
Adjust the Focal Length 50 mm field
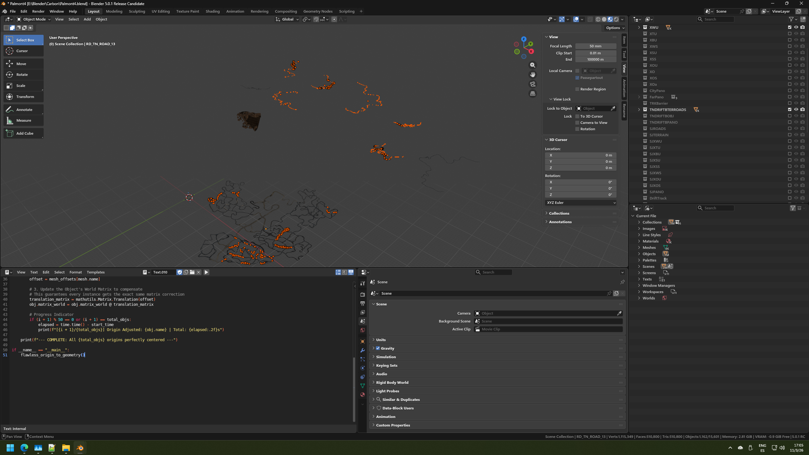595,46
